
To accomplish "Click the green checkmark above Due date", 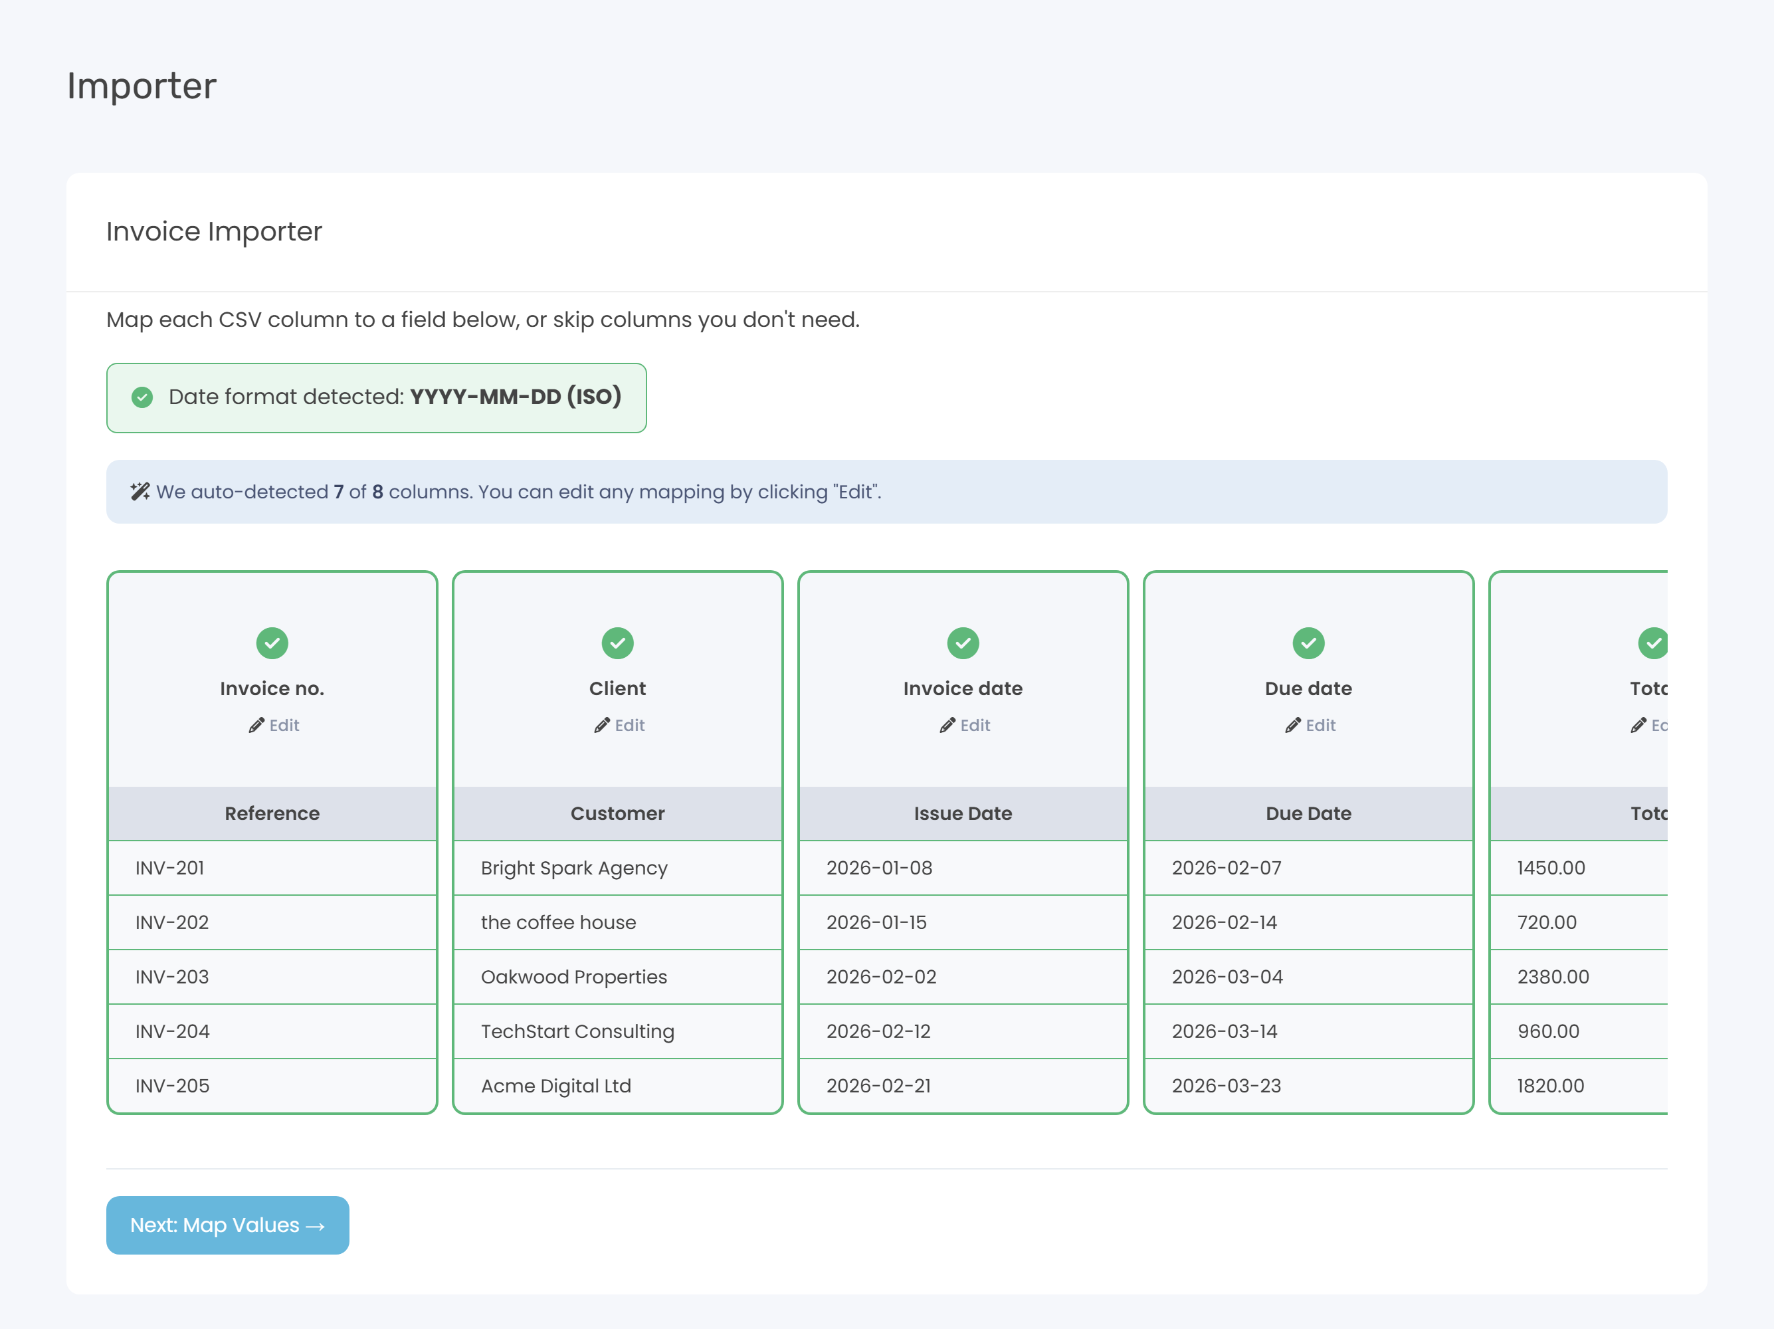I will [x=1309, y=643].
